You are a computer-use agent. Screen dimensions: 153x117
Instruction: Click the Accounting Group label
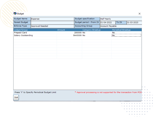[87, 26]
